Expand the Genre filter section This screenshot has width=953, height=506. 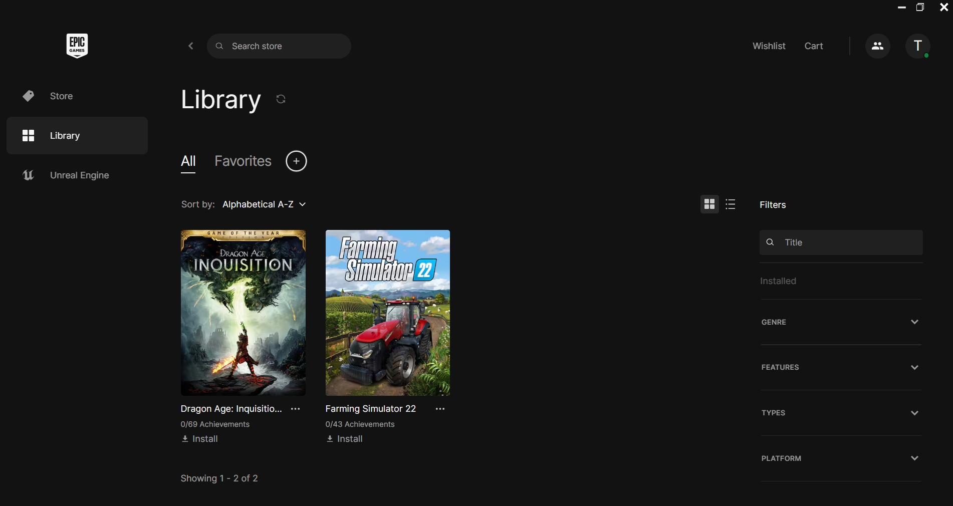841,322
